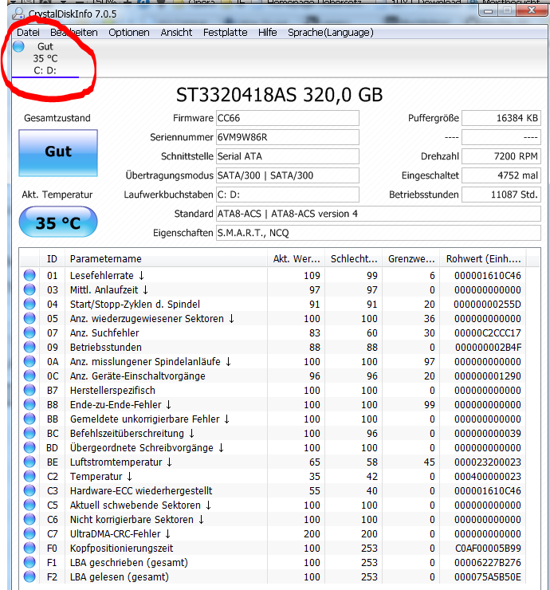Image resolution: width=550 pixels, height=590 pixels.
Task: Open the Ansicht menu
Action: (176, 33)
